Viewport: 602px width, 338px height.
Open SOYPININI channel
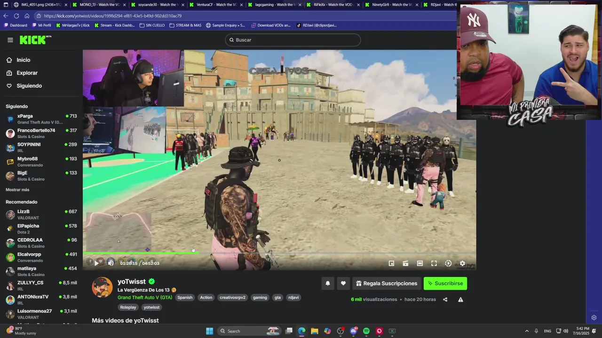[x=41, y=147]
